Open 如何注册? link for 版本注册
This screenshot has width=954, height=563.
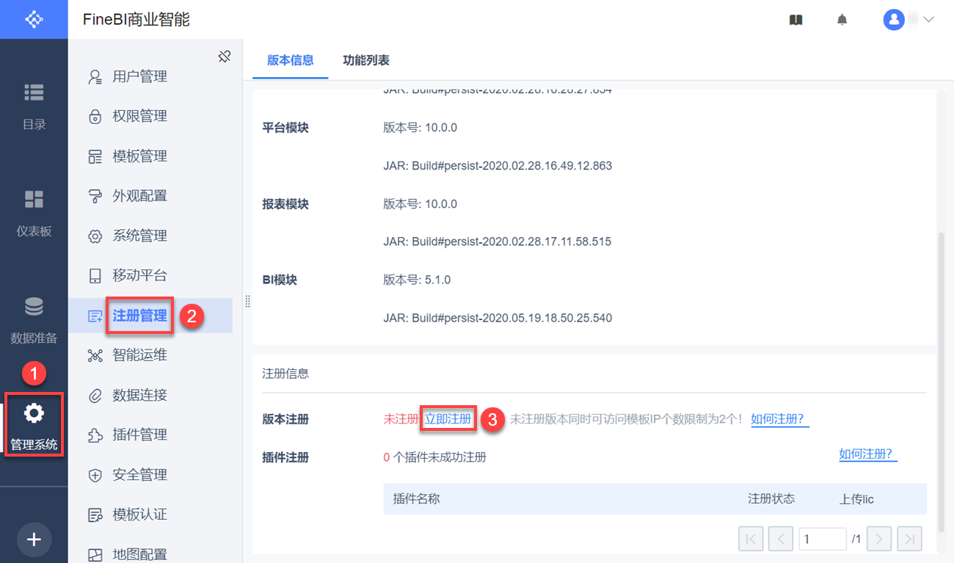780,419
